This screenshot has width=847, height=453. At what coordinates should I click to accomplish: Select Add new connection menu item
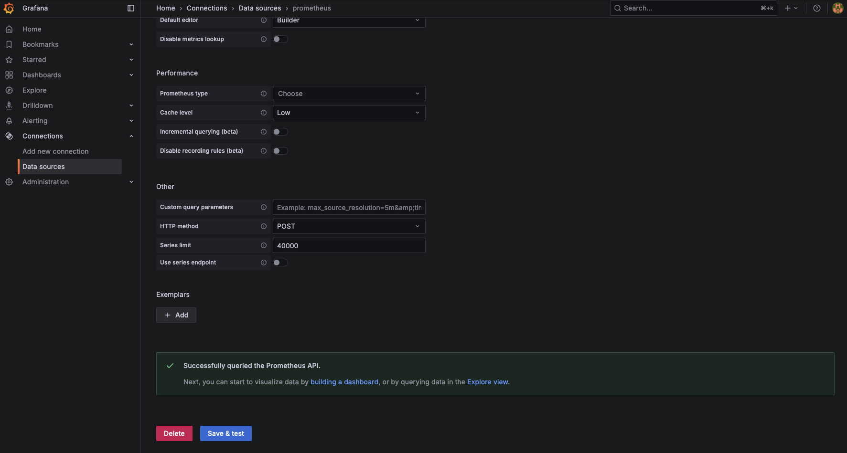(x=55, y=151)
